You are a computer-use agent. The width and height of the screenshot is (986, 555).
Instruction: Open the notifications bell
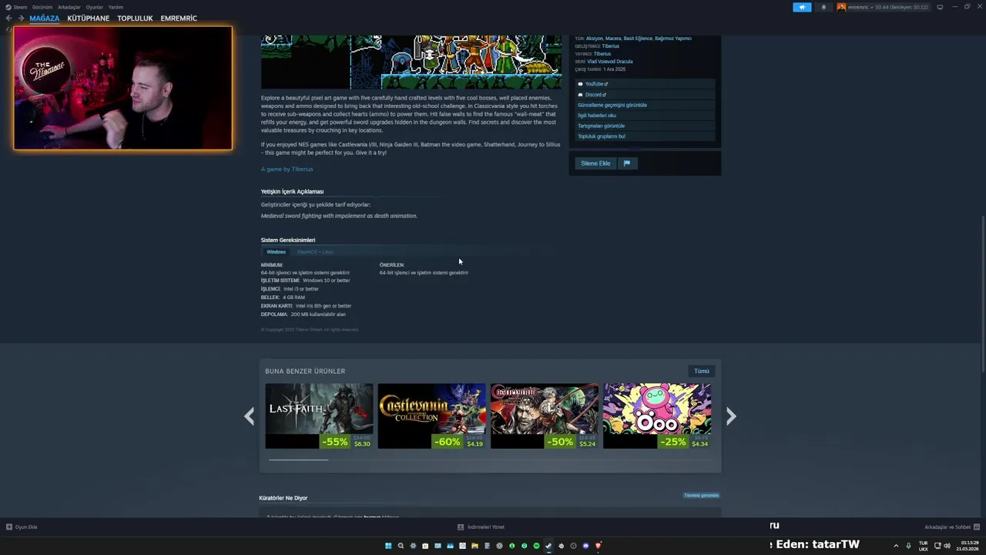(x=823, y=7)
